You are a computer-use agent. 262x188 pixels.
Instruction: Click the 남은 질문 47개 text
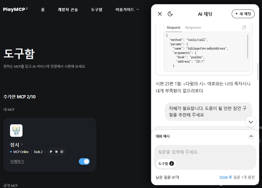click(167, 177)
